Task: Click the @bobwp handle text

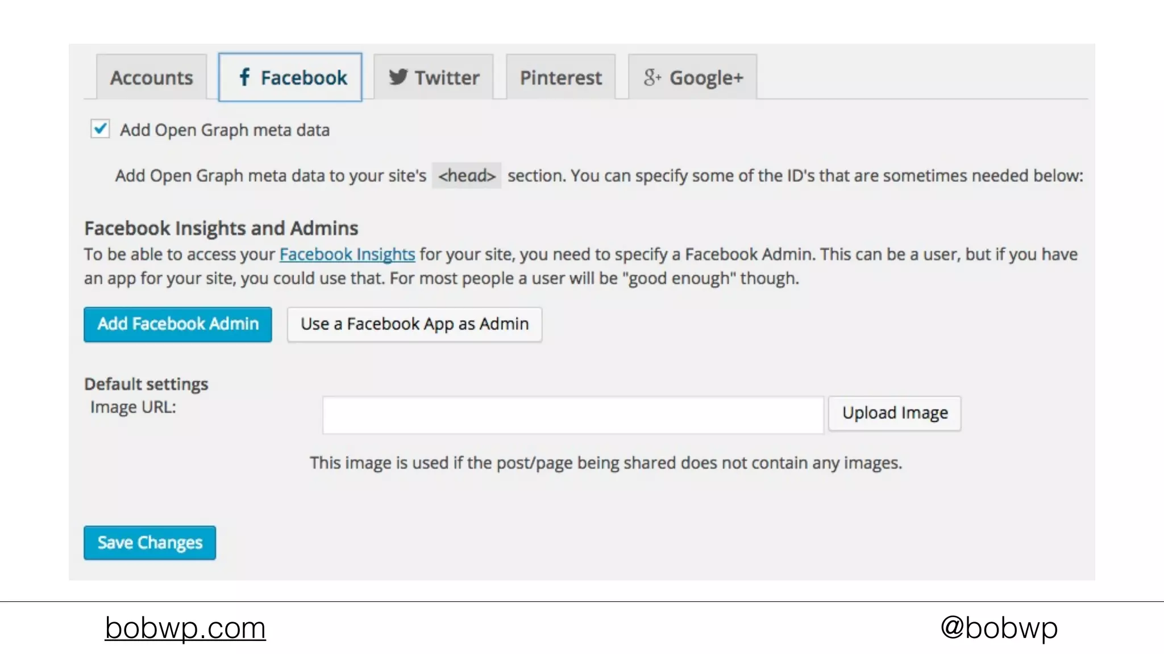Action: click(999, 628)
